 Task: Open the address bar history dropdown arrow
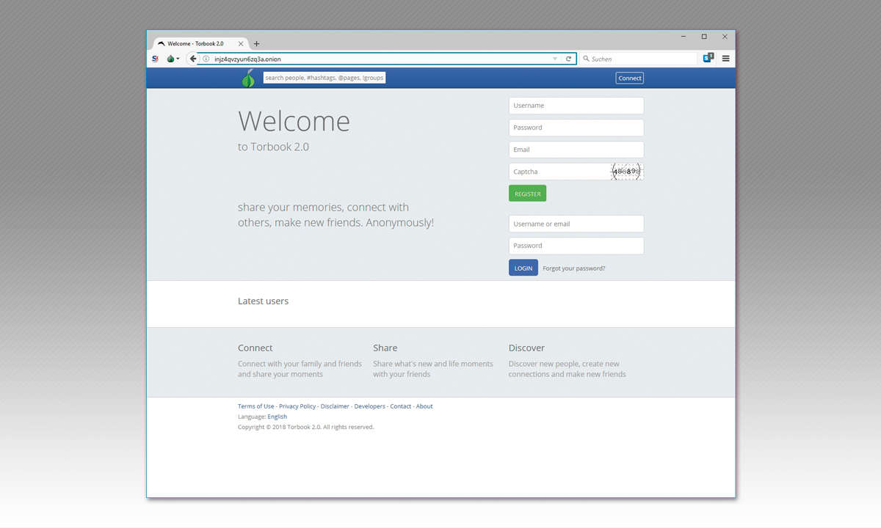(x=555, y=59)
